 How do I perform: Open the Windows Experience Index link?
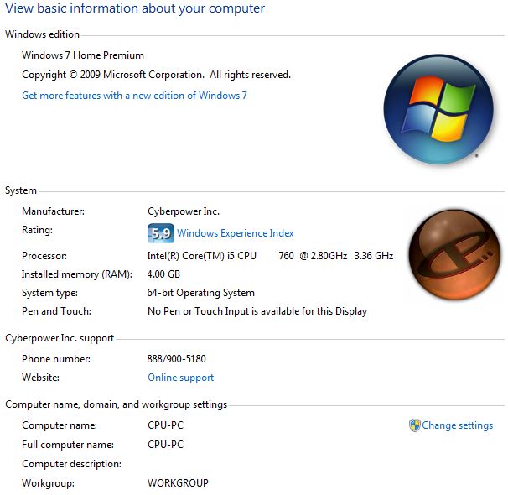[x=236, y=233]
